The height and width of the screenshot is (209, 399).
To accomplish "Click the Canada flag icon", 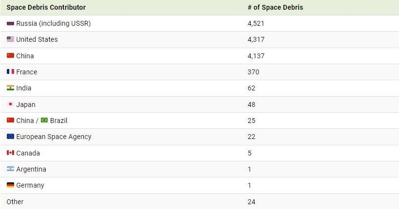I will (x=10, y=153).
